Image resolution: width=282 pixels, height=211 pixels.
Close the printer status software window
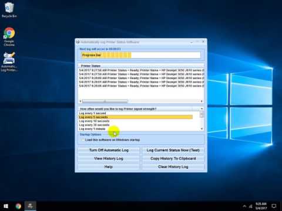click(x=203, y=42)
